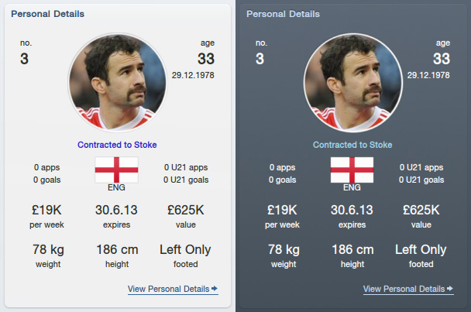Select the Personal Details heading in light panel

point(48,14)
